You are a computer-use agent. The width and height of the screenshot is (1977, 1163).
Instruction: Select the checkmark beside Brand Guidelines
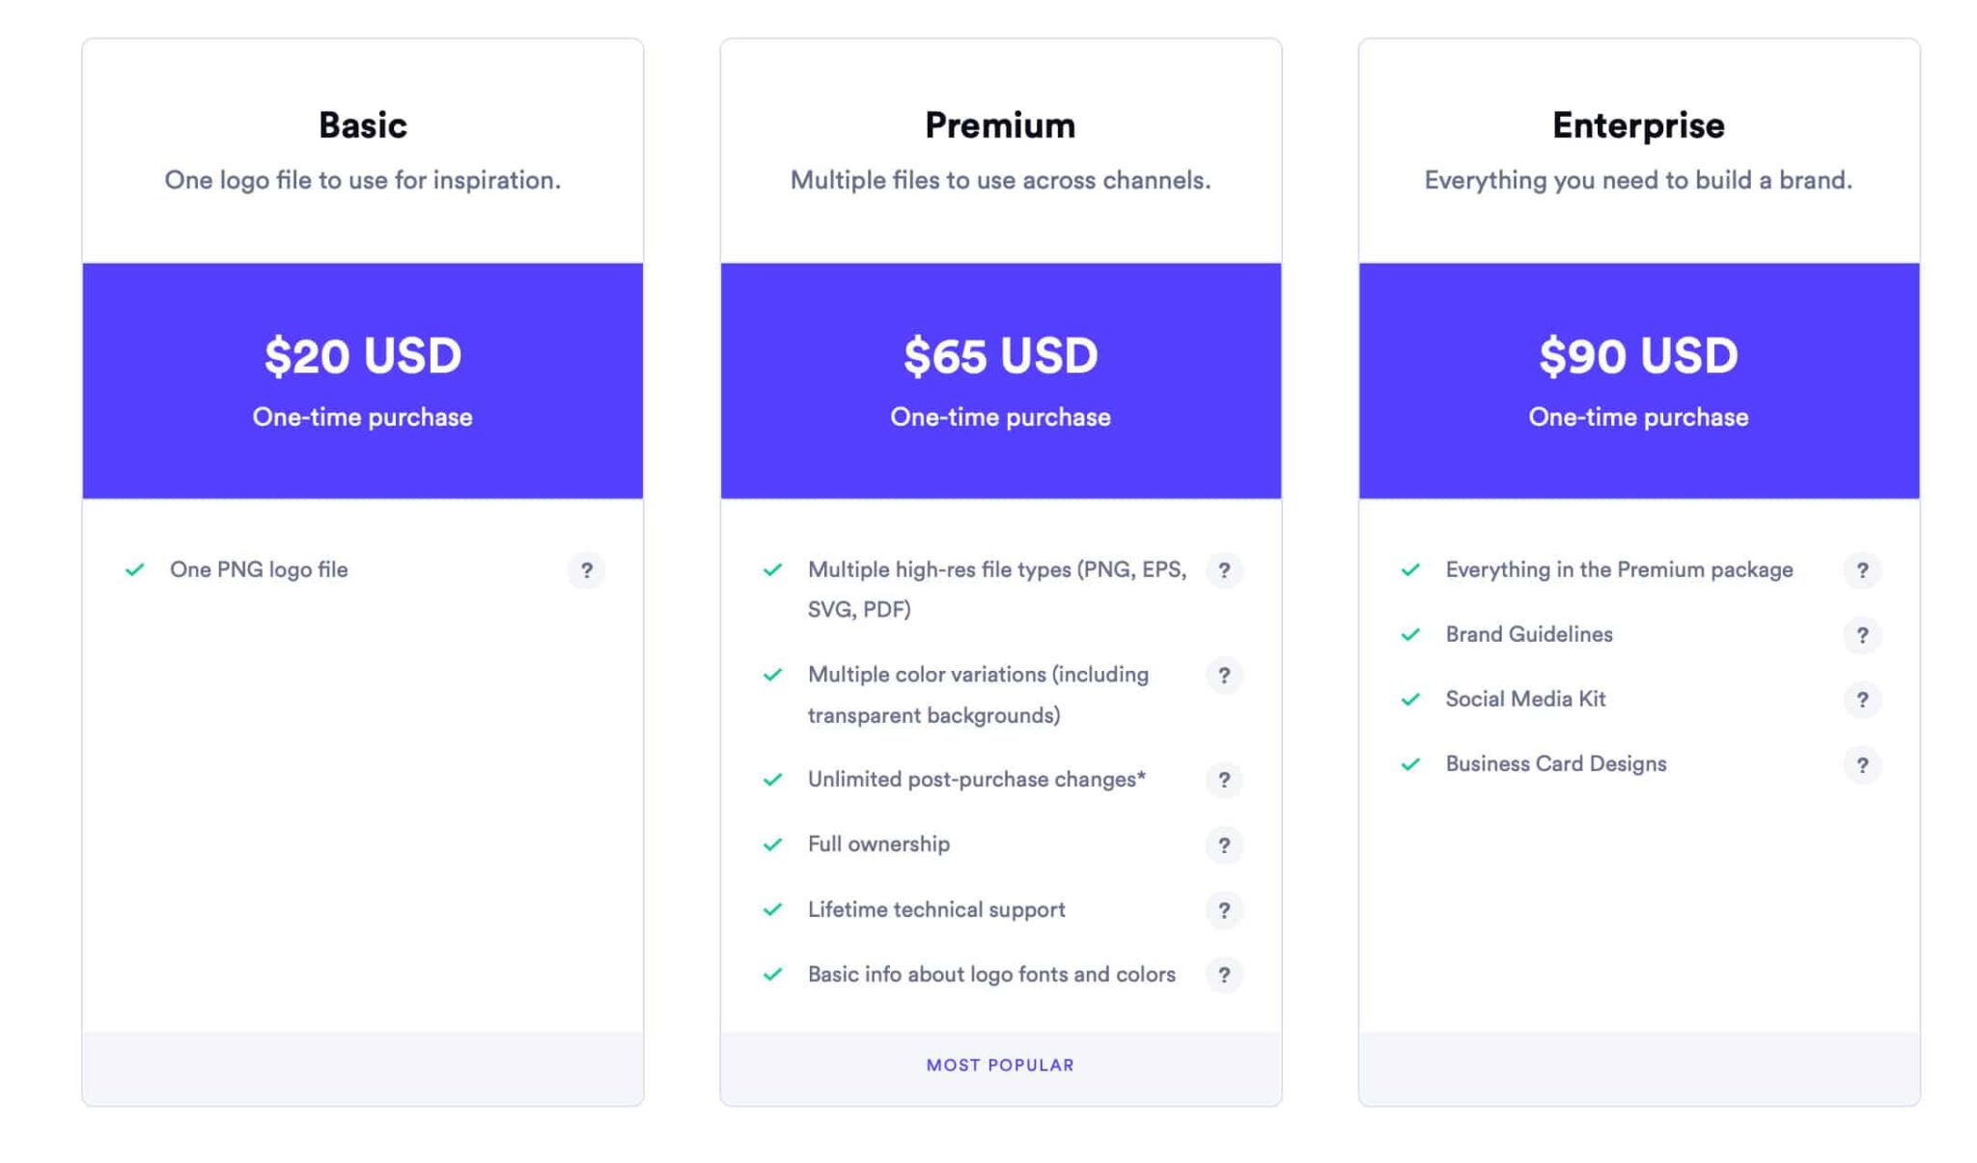[x=1412, y=634]
